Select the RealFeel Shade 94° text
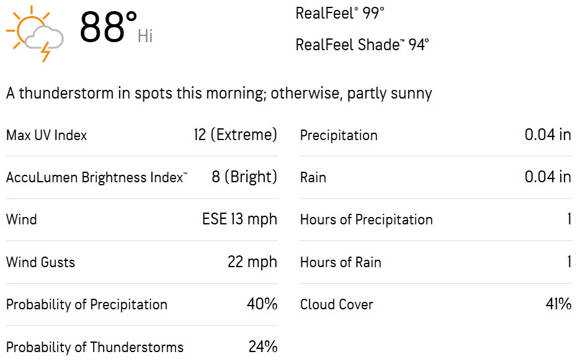 (x=362, y=45)
